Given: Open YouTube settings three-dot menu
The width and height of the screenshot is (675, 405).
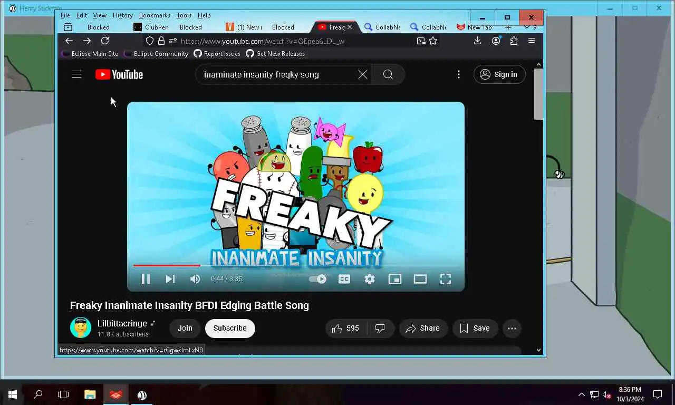Looking at the screenshot, I should pyautogui.click(x=459, y=74).
